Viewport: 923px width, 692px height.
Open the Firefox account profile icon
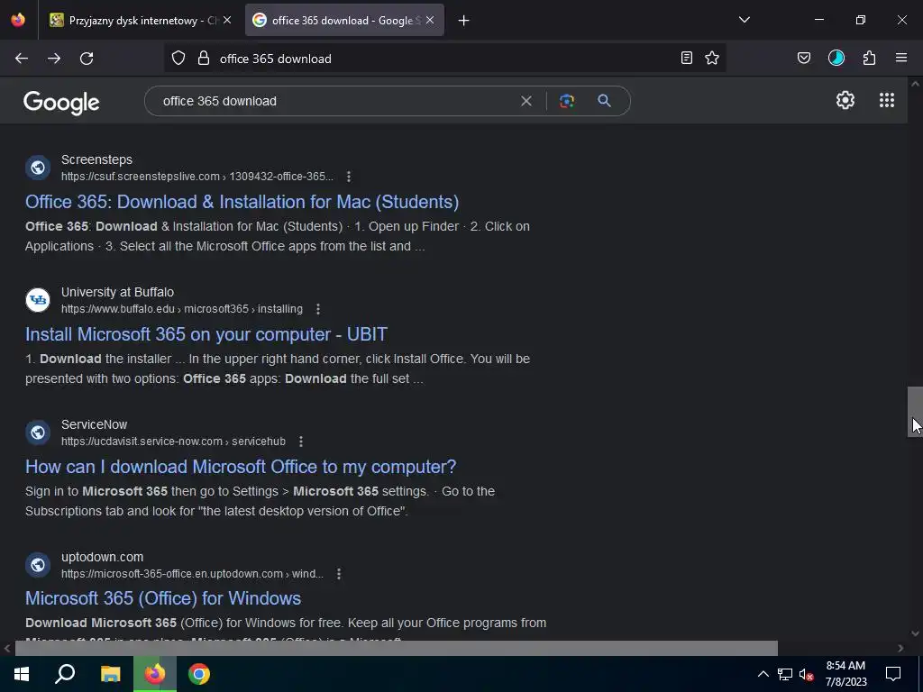tap(836, 58)
